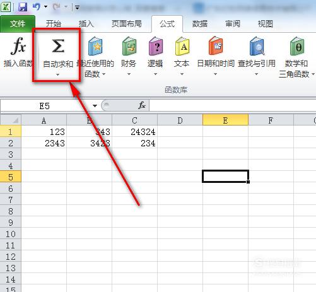Expand the 日期和时间 dropdown arrow

point(215,74)
